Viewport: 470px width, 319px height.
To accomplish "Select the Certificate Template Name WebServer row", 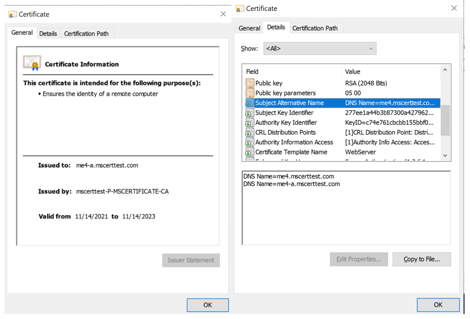I will point(298,152).
